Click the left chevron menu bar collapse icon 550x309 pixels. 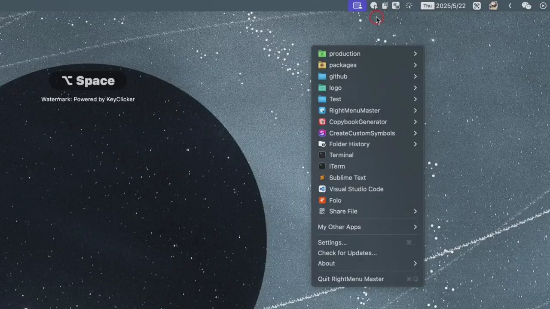[x=510, y=6]
